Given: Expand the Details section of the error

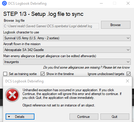Looking at the screenshot, I should (x=20, y=116).
